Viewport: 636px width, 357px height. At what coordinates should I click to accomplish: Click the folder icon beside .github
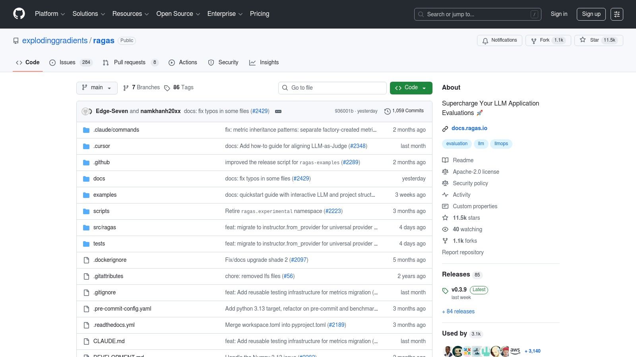click(x=86, y=163)
